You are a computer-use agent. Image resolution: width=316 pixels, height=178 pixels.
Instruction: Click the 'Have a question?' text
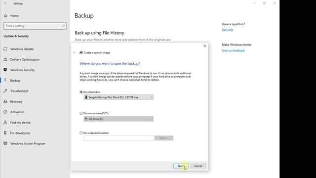pyautogui.click(x=234, y=24)
